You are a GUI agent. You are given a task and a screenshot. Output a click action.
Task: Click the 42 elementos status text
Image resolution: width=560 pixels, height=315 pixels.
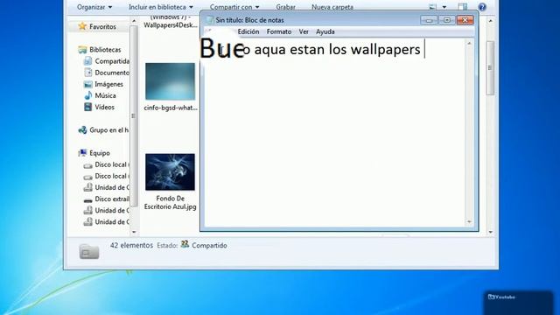coord(131,245)
